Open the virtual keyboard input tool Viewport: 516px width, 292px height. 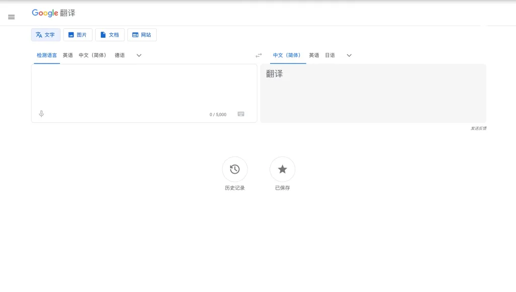coord(241,114)
